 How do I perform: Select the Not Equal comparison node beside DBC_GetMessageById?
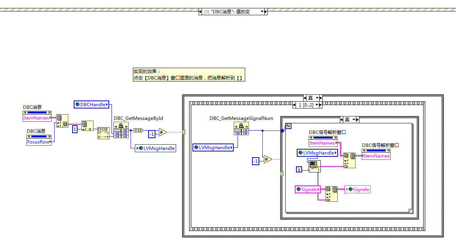pos(162,132)
